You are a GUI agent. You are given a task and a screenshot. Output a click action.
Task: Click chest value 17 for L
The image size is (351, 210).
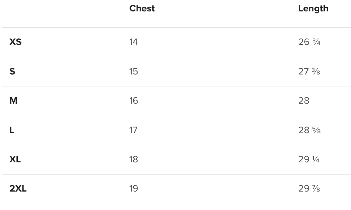tap(134, 130)
